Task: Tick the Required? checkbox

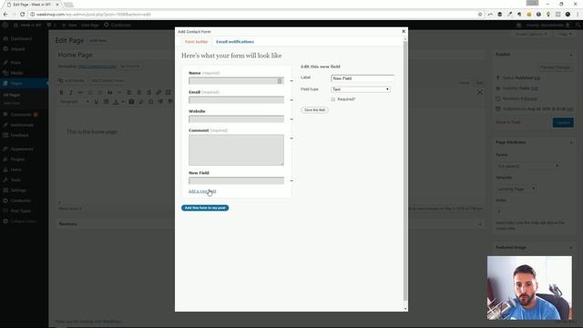Action: click(333, 99)
